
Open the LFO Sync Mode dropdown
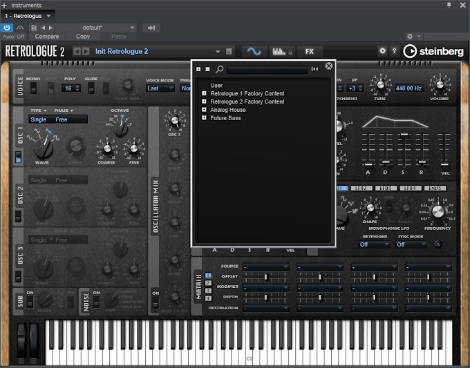(x=411, y=244)
